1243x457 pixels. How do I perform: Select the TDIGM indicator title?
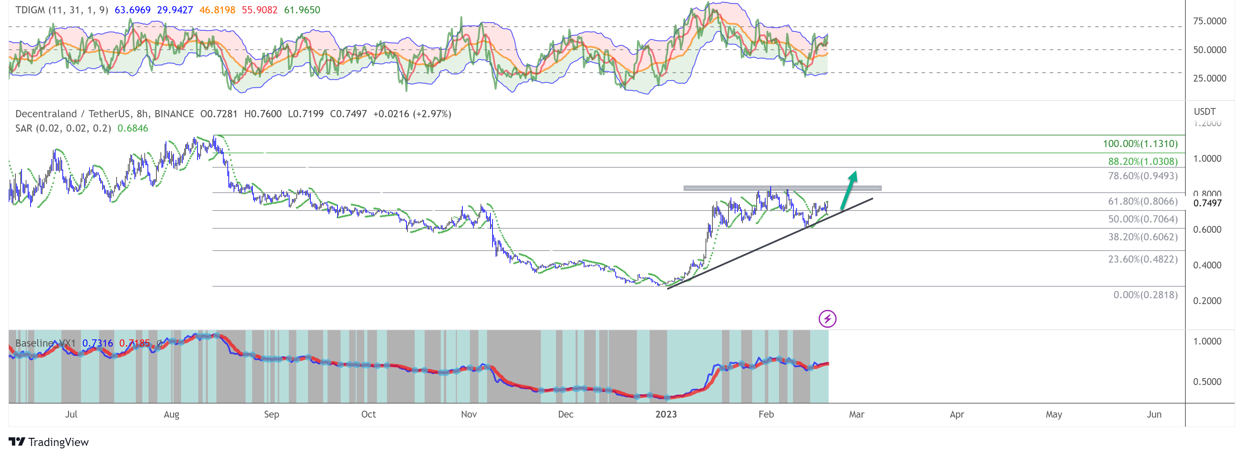62,10
